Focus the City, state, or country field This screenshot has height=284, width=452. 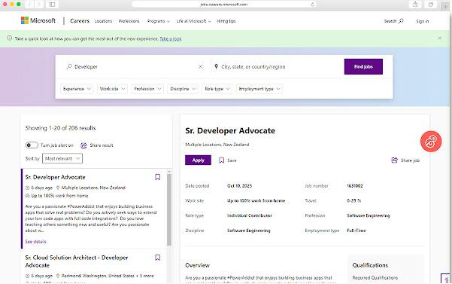coord(275,67)
